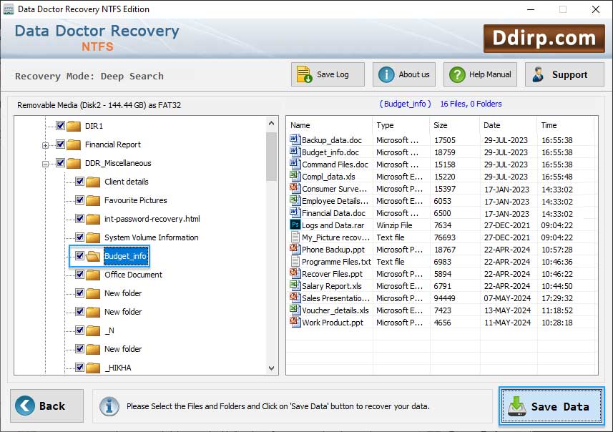This screenshot has height=432, width=613.
Task: Select the _N folder in tree
Action: click(109, 330)
